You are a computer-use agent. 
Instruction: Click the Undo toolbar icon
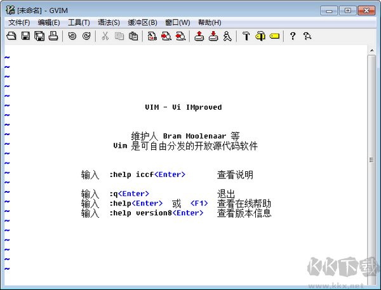point(72,36)
